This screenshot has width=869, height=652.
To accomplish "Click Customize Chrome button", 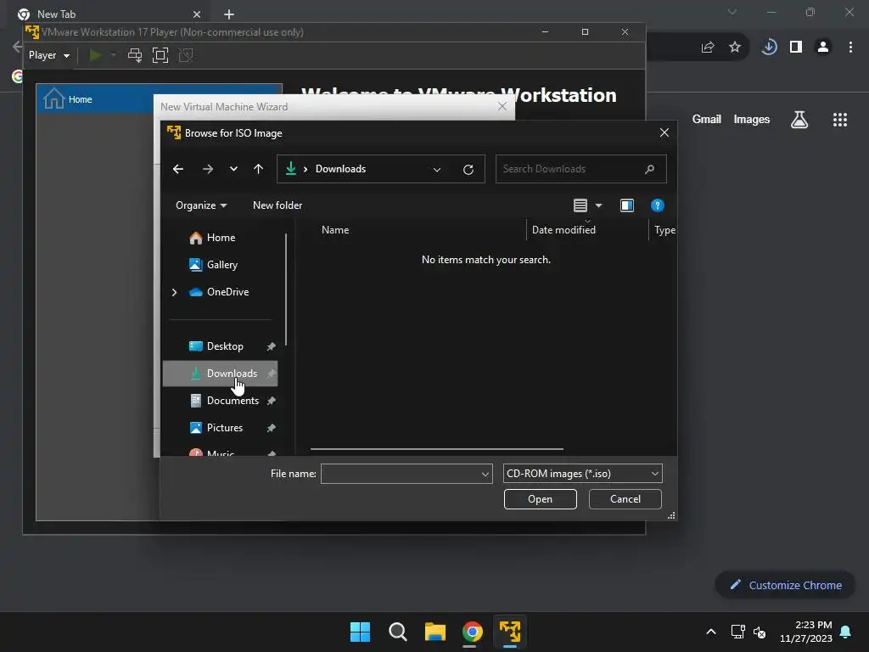I will [785, 586].
